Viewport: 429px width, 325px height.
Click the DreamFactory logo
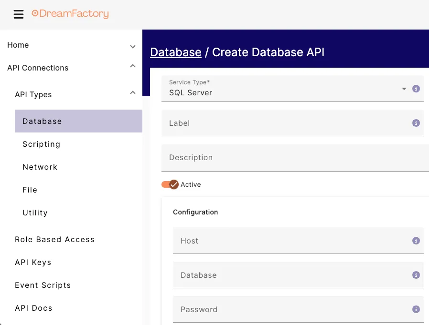pyautogui.click(x=70, y=14)
